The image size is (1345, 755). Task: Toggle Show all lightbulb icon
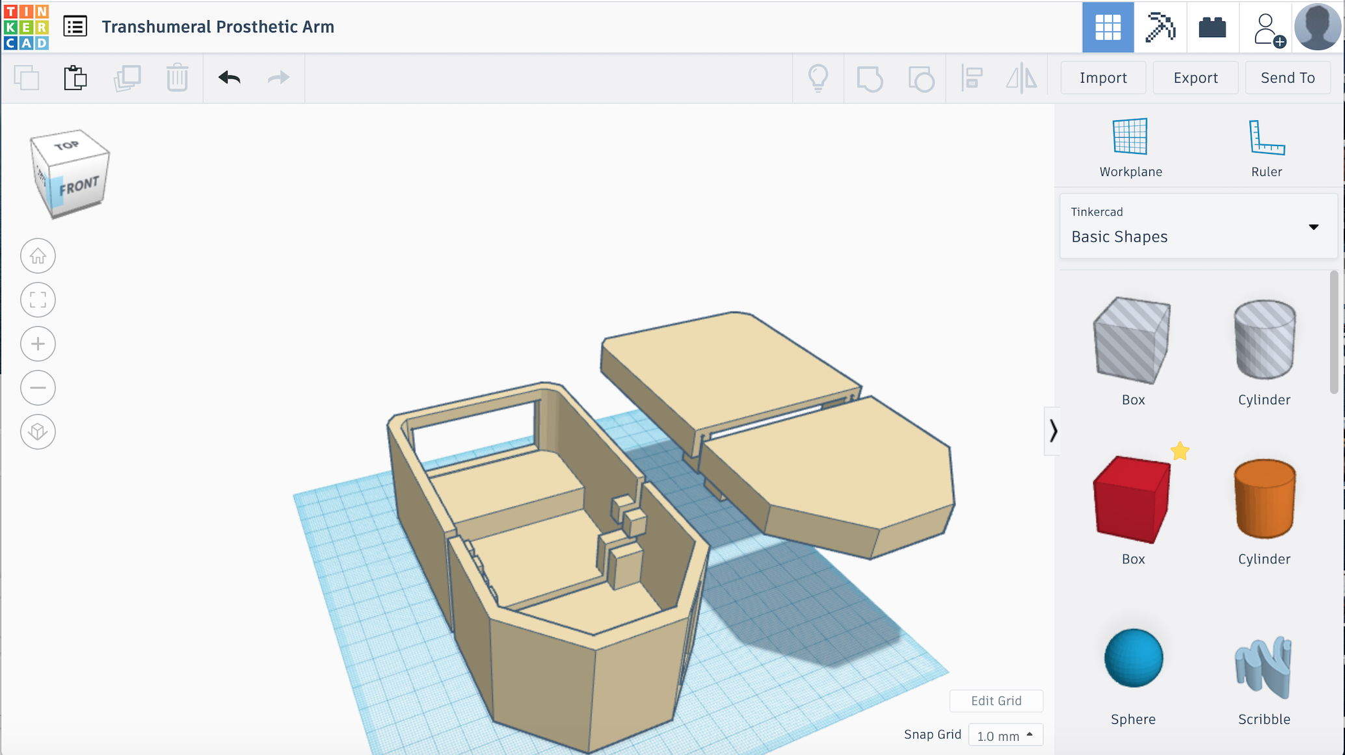[x=818, y=78]
